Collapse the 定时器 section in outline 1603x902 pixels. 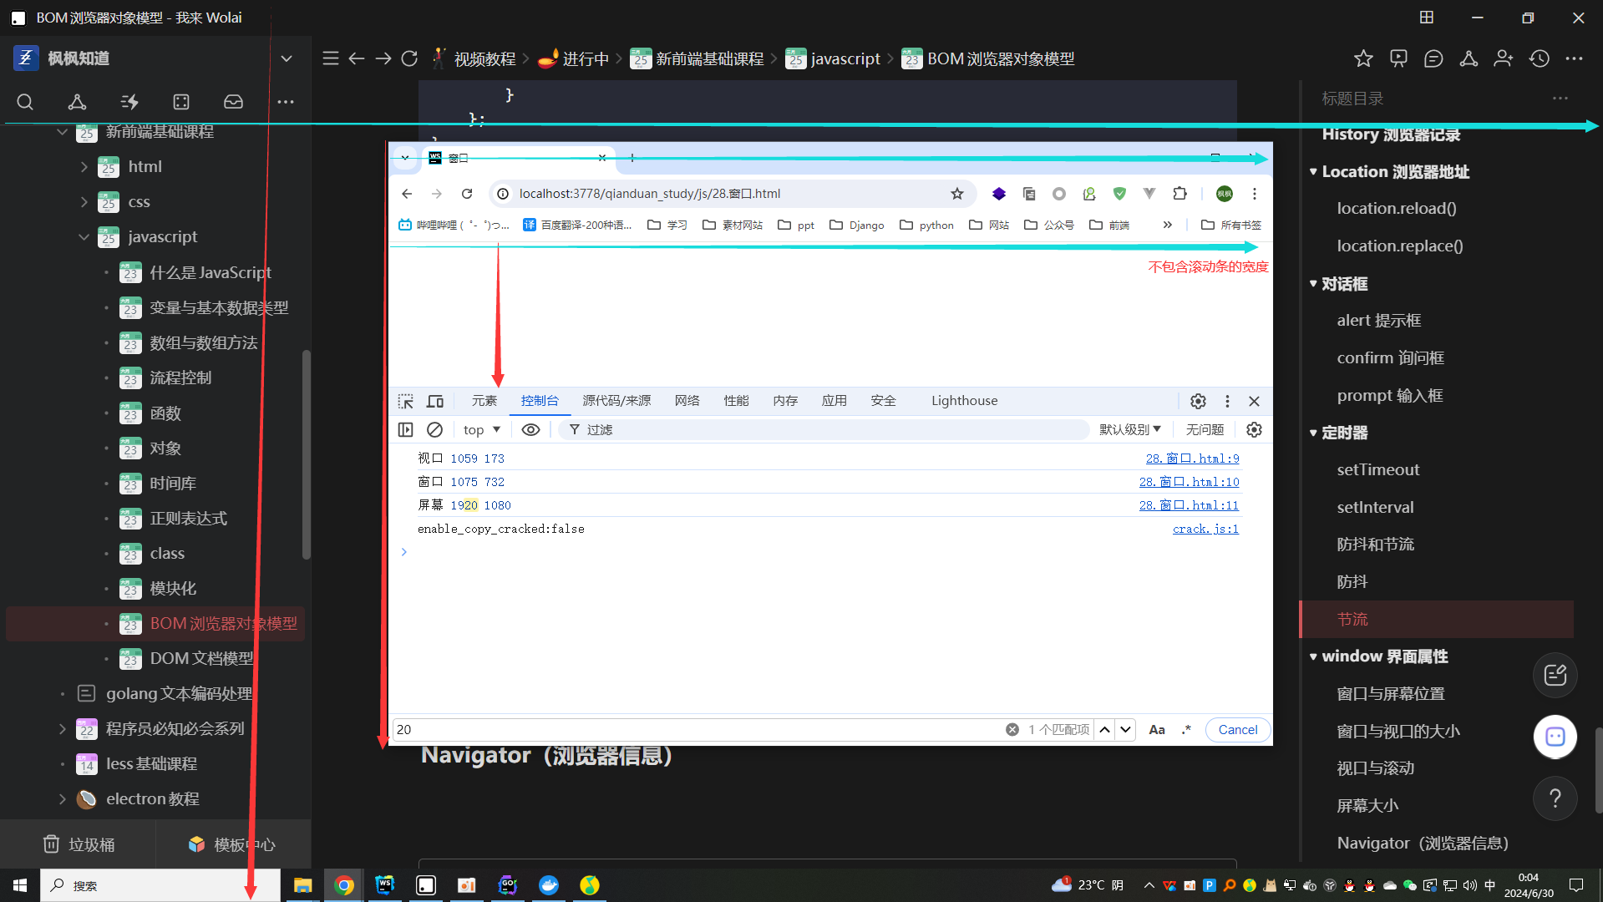(x=1313, y=433)
